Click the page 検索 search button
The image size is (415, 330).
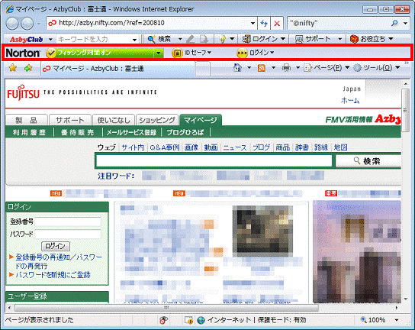click(368, 161)
